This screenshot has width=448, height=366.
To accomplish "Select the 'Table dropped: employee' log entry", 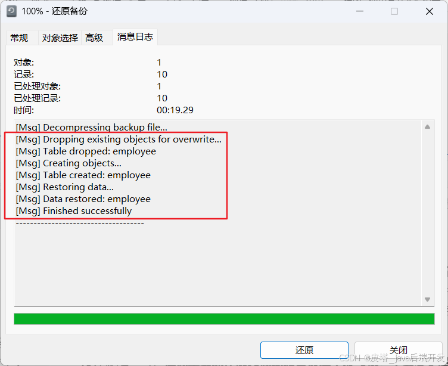I will pyautogui.click(x=86, y=151).
